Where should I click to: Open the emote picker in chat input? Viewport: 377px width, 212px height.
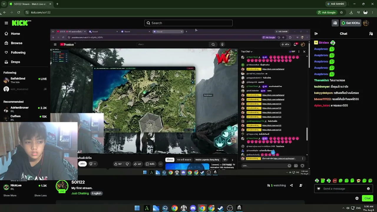coord(368,189)
